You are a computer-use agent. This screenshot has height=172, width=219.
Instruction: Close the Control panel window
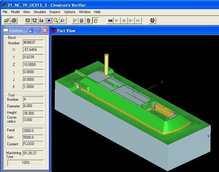[x=45, y=30]
